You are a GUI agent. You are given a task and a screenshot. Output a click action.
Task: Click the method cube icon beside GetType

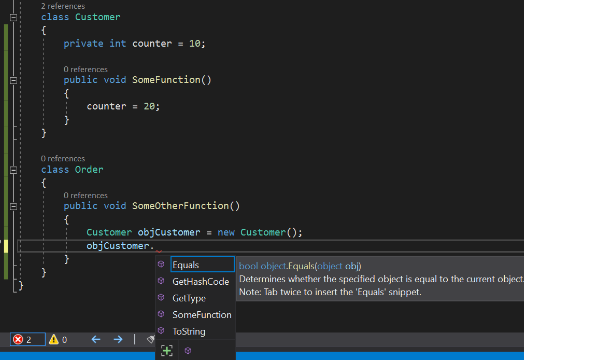pyautogui.click(x=161, y=298)
